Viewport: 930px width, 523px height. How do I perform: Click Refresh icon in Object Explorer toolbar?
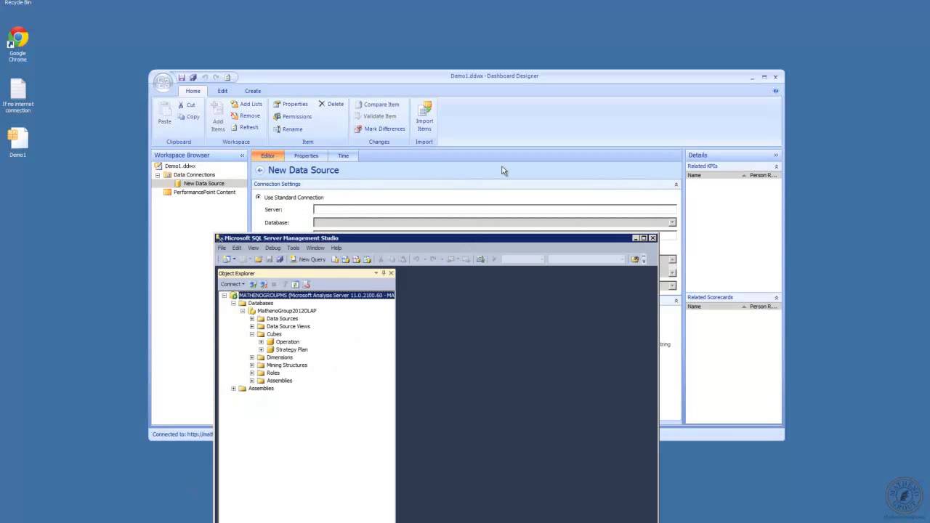click(x=295, y=285)
